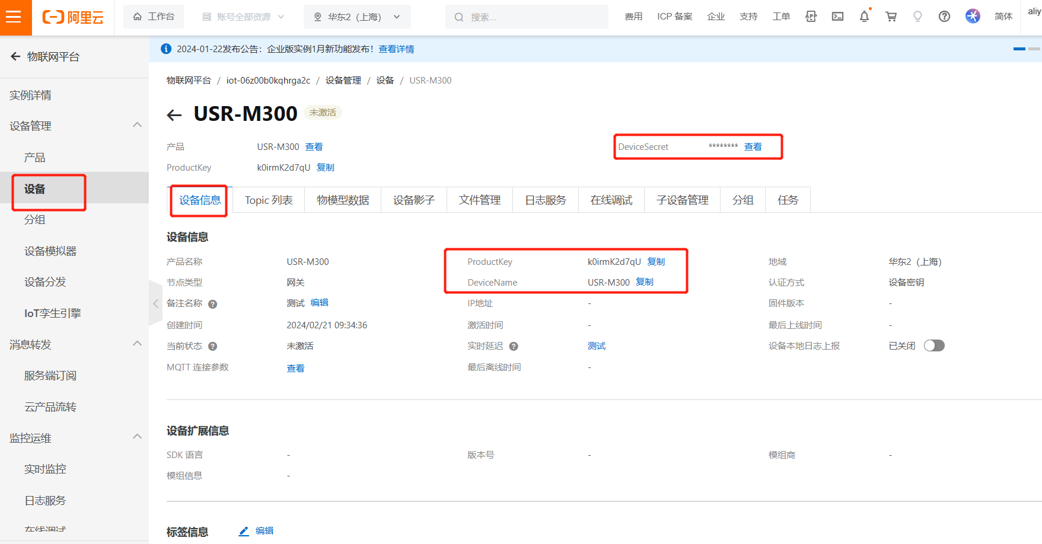Viewport: 1042px width, 544px height.
Task: Open the hamburger menu in top-left corner
Action: coord(14,17)
